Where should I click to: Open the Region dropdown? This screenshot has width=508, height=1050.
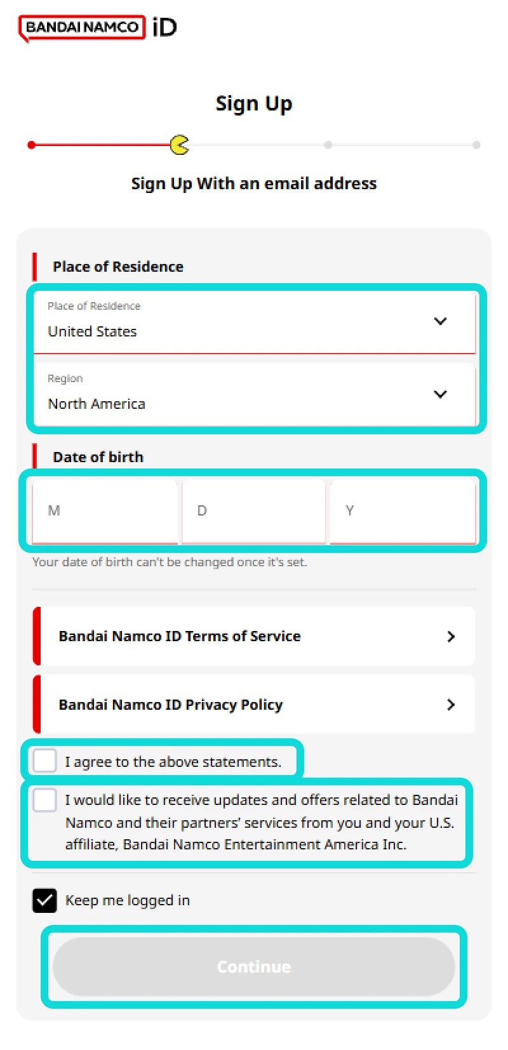254,394
